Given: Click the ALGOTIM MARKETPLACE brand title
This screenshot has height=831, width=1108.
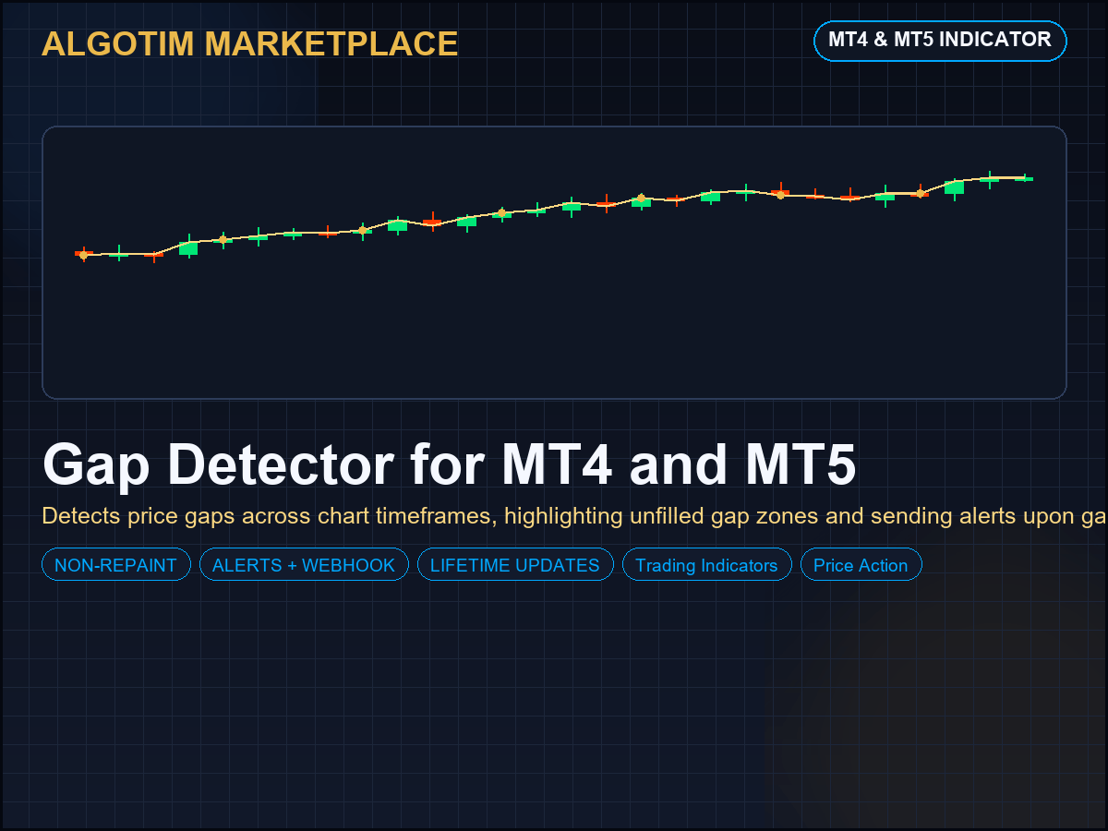Looking at the screenshot, I should coord(250,44).
